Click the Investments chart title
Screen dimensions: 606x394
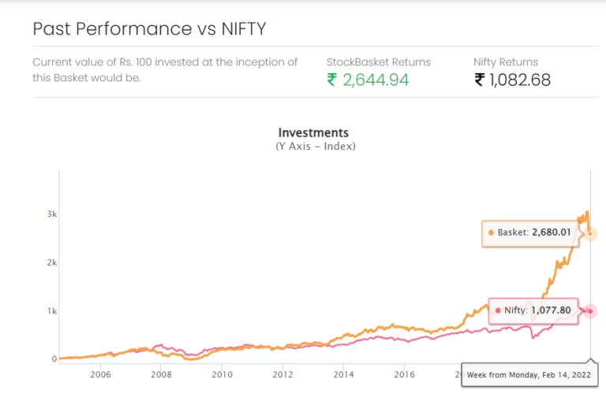pos(313,132)
